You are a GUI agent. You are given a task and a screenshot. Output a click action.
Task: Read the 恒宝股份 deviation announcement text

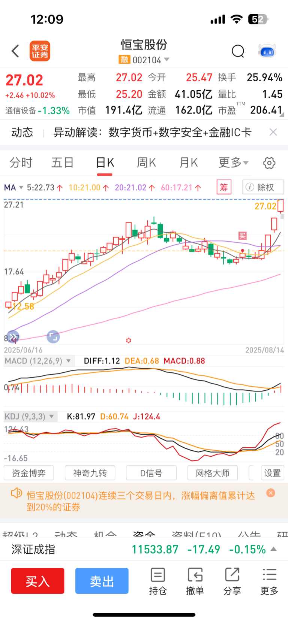141,501
